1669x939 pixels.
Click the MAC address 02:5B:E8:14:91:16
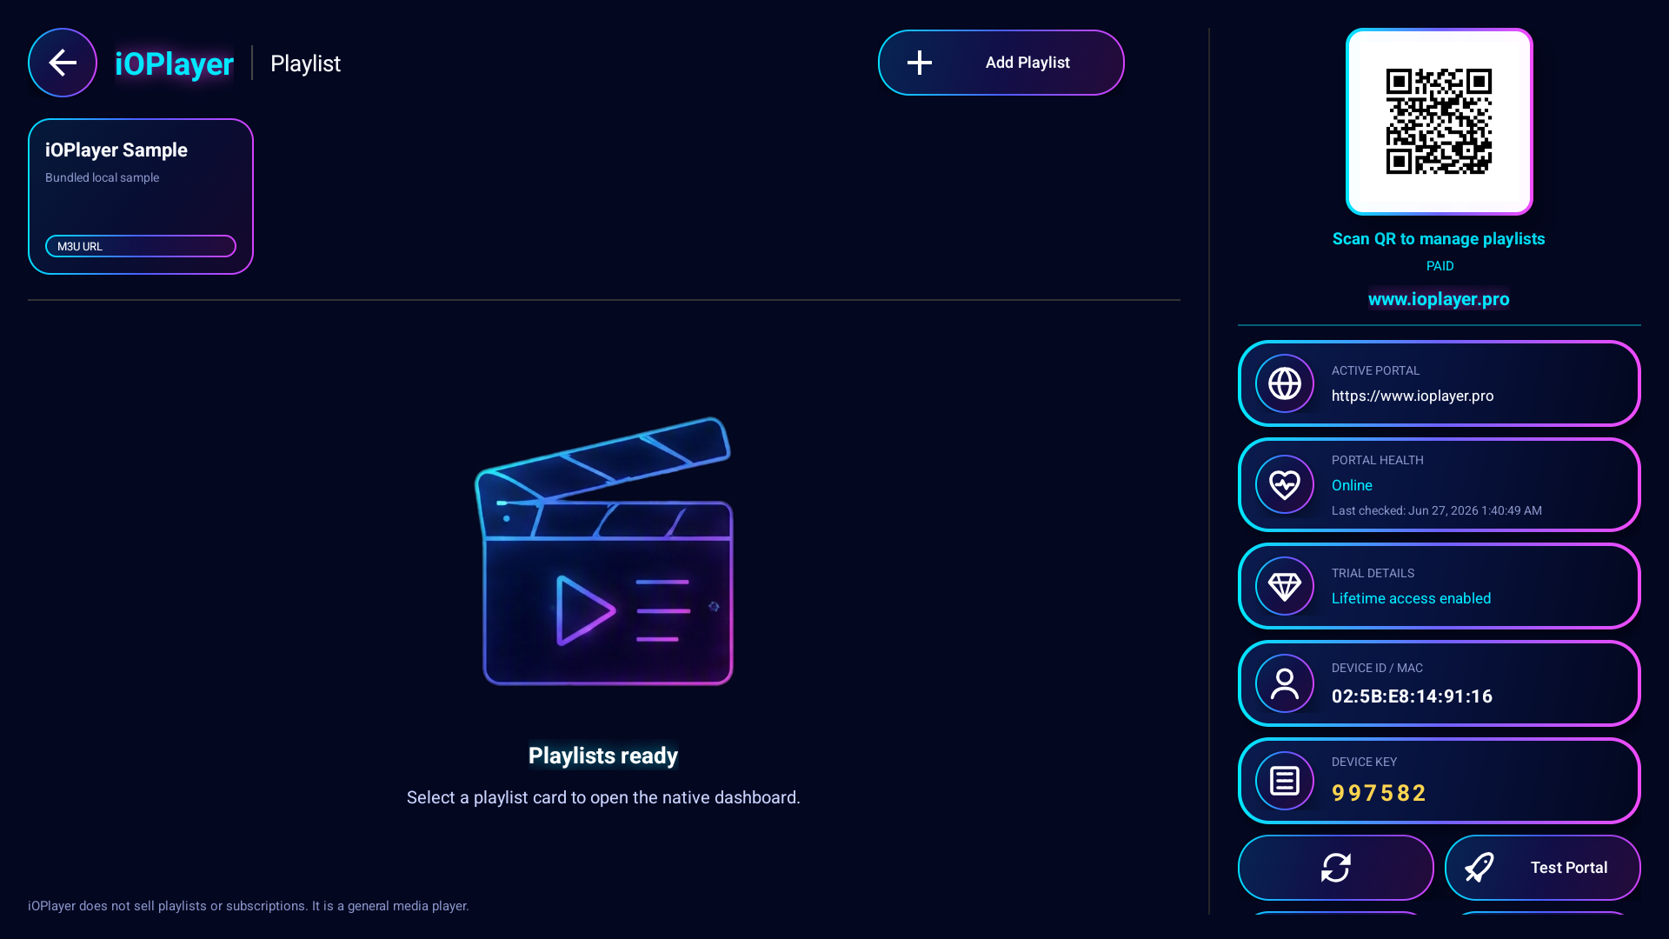1412,696
